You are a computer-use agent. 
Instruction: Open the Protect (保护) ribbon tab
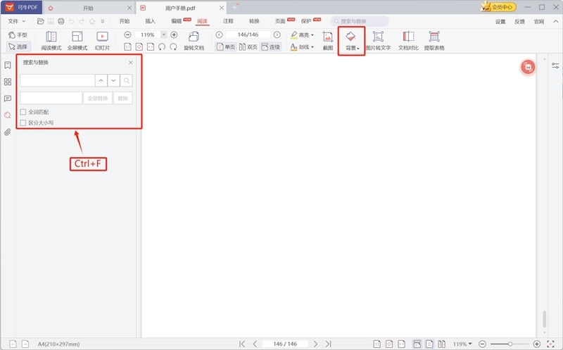point(306,21)
